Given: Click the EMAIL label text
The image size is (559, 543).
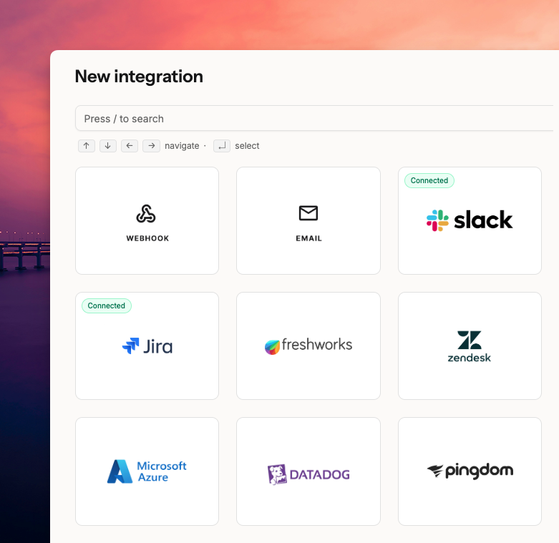Looking at the screenshot, I should tap(308, 238).
